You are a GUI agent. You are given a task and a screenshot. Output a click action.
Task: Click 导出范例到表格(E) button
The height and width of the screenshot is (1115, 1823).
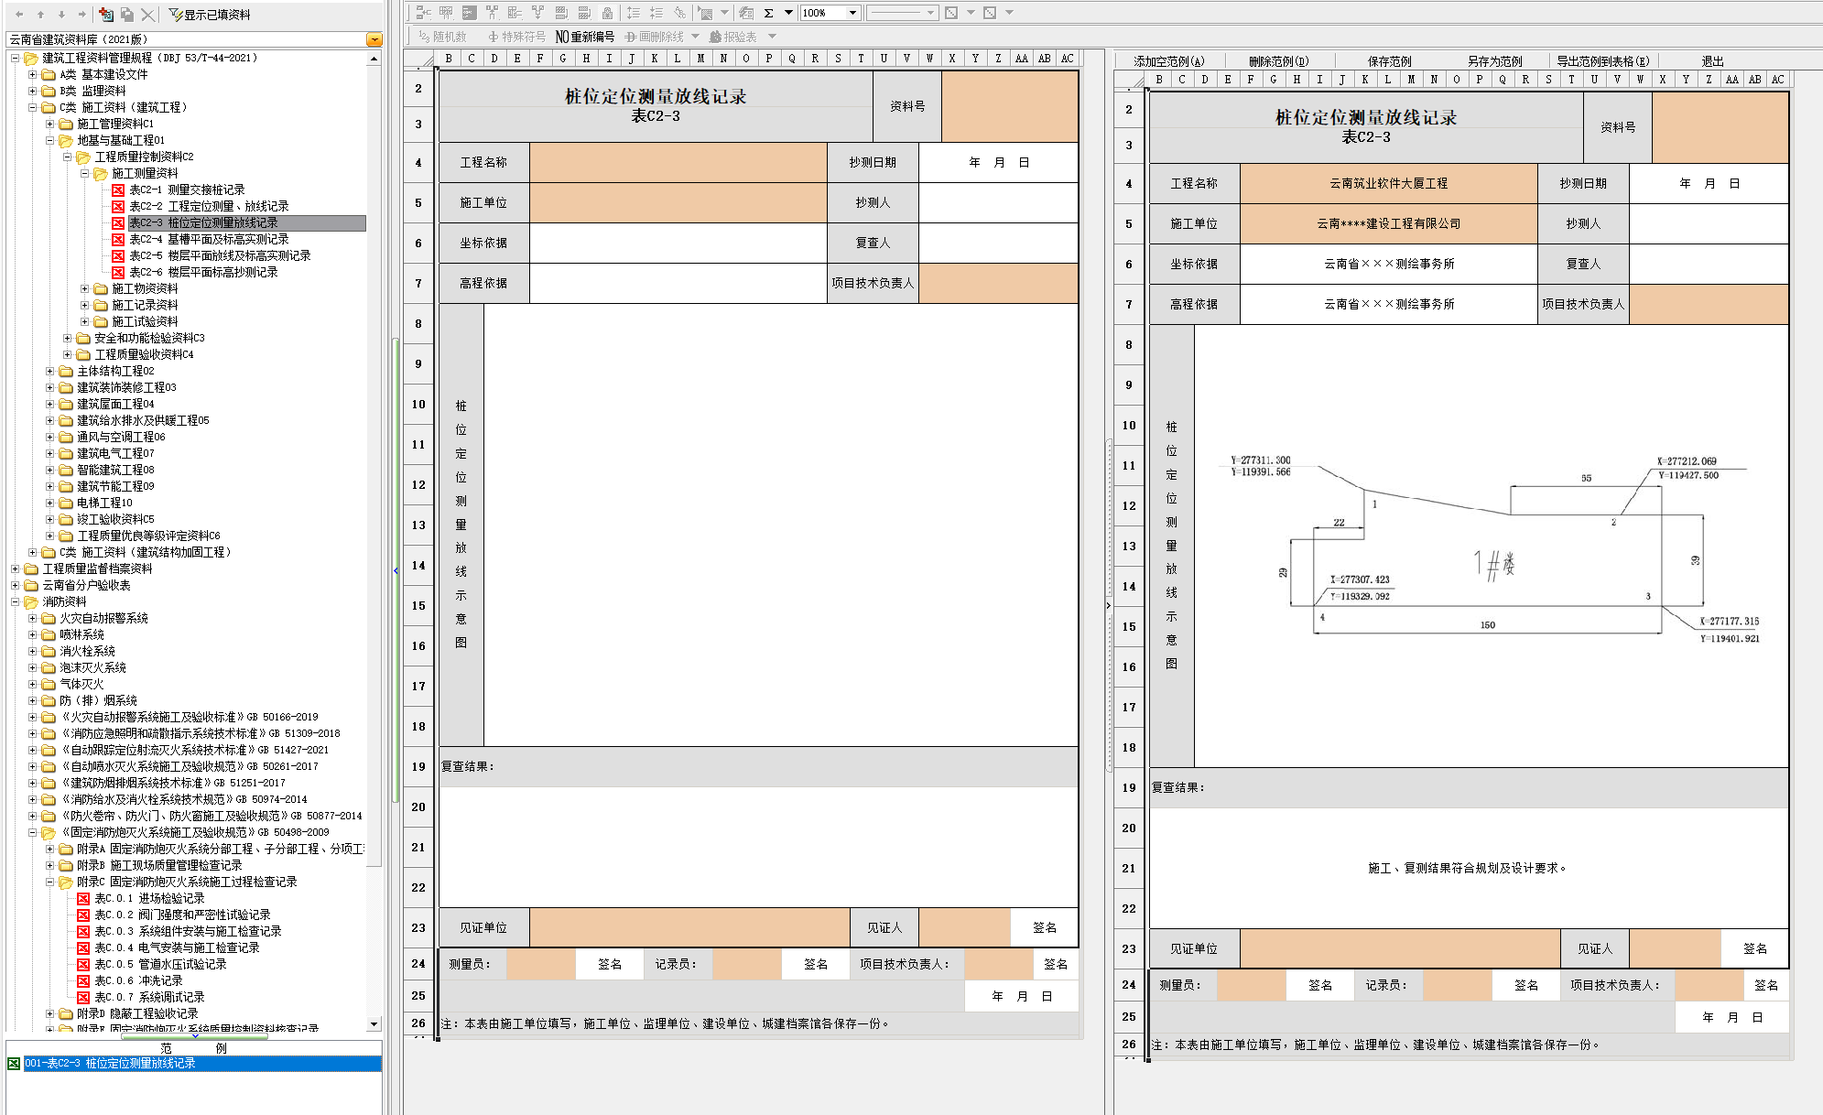point(1602,61)
